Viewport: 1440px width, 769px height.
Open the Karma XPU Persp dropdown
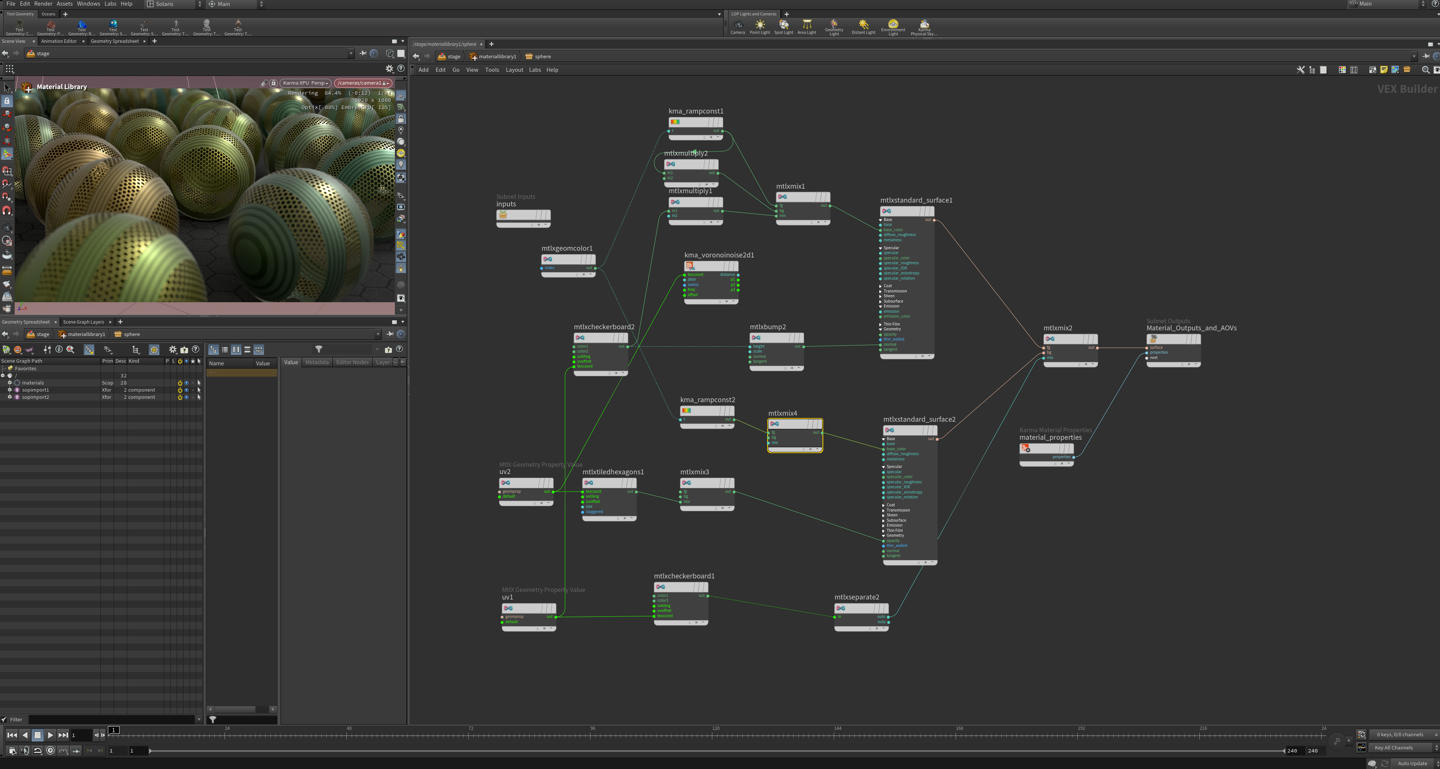pos(305,83)
